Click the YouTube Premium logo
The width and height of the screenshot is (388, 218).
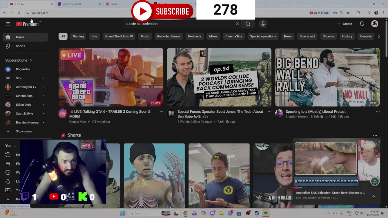coord(28,24)
